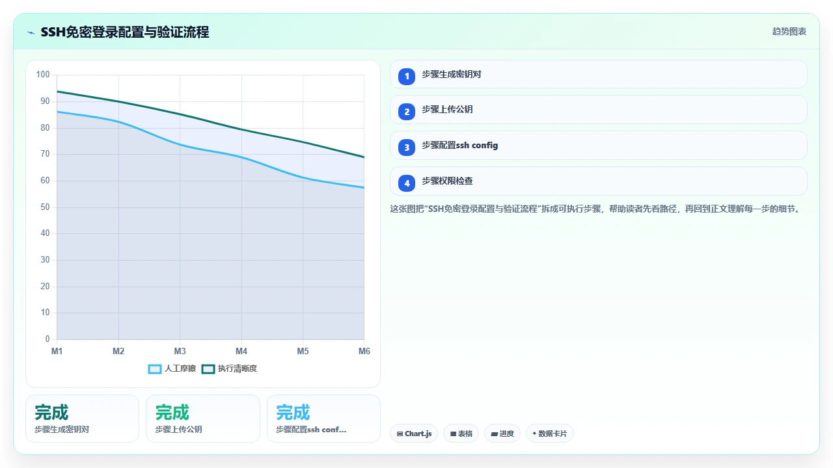This screenshot has height=468, width=833.
Task: Click the icon inside the 数据卡片 tag
Action: point(534,434)
